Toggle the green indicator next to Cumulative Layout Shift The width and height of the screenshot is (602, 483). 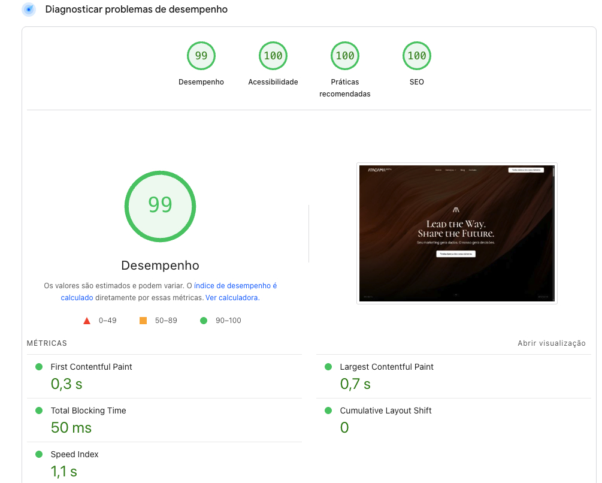point(328,410)
